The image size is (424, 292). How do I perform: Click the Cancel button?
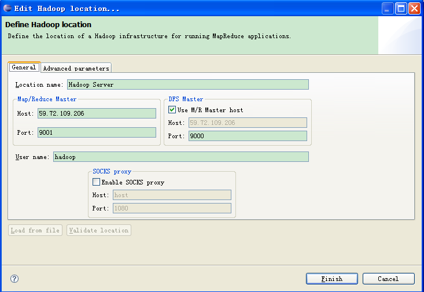coord(388,279)
